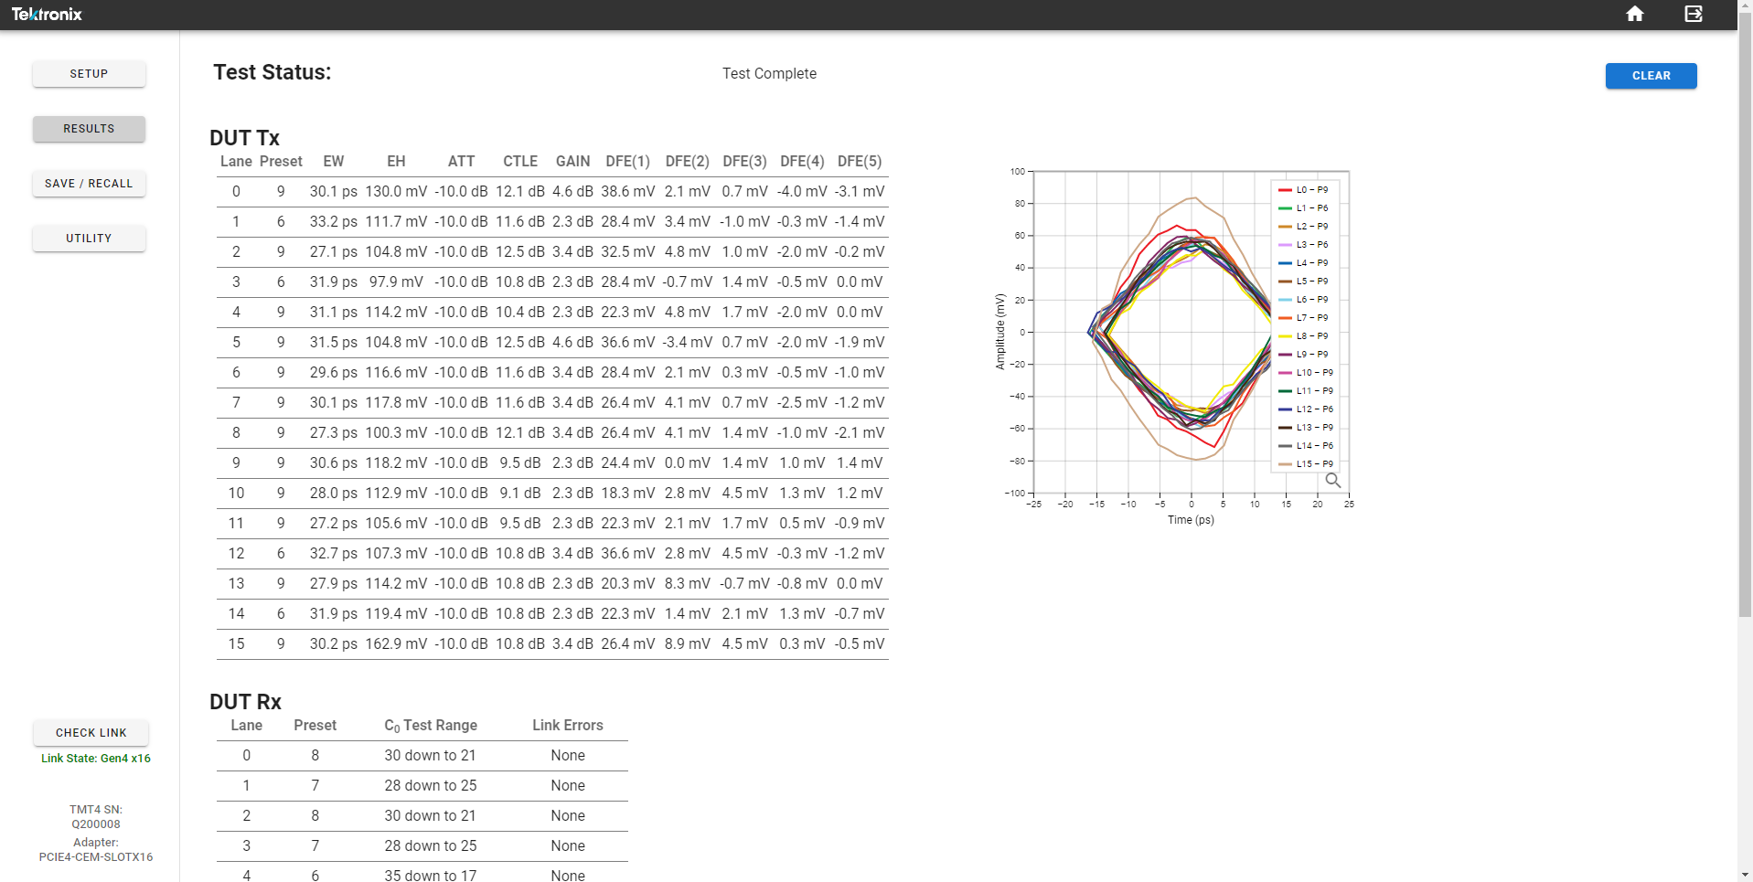Toggle L13 - P9 legend entry
Viewport: 1753px width, 882px height.
(x=1306, y=428)
